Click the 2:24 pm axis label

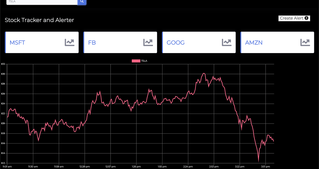(x=188, y=167)
